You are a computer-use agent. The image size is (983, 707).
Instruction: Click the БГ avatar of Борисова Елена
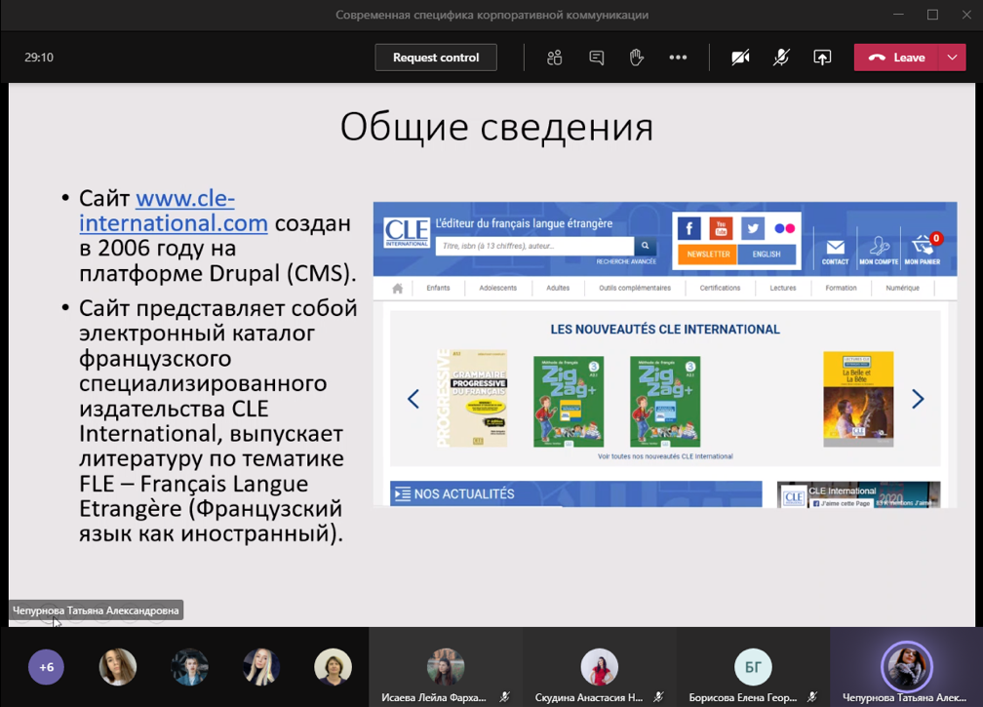click(753, 667)
